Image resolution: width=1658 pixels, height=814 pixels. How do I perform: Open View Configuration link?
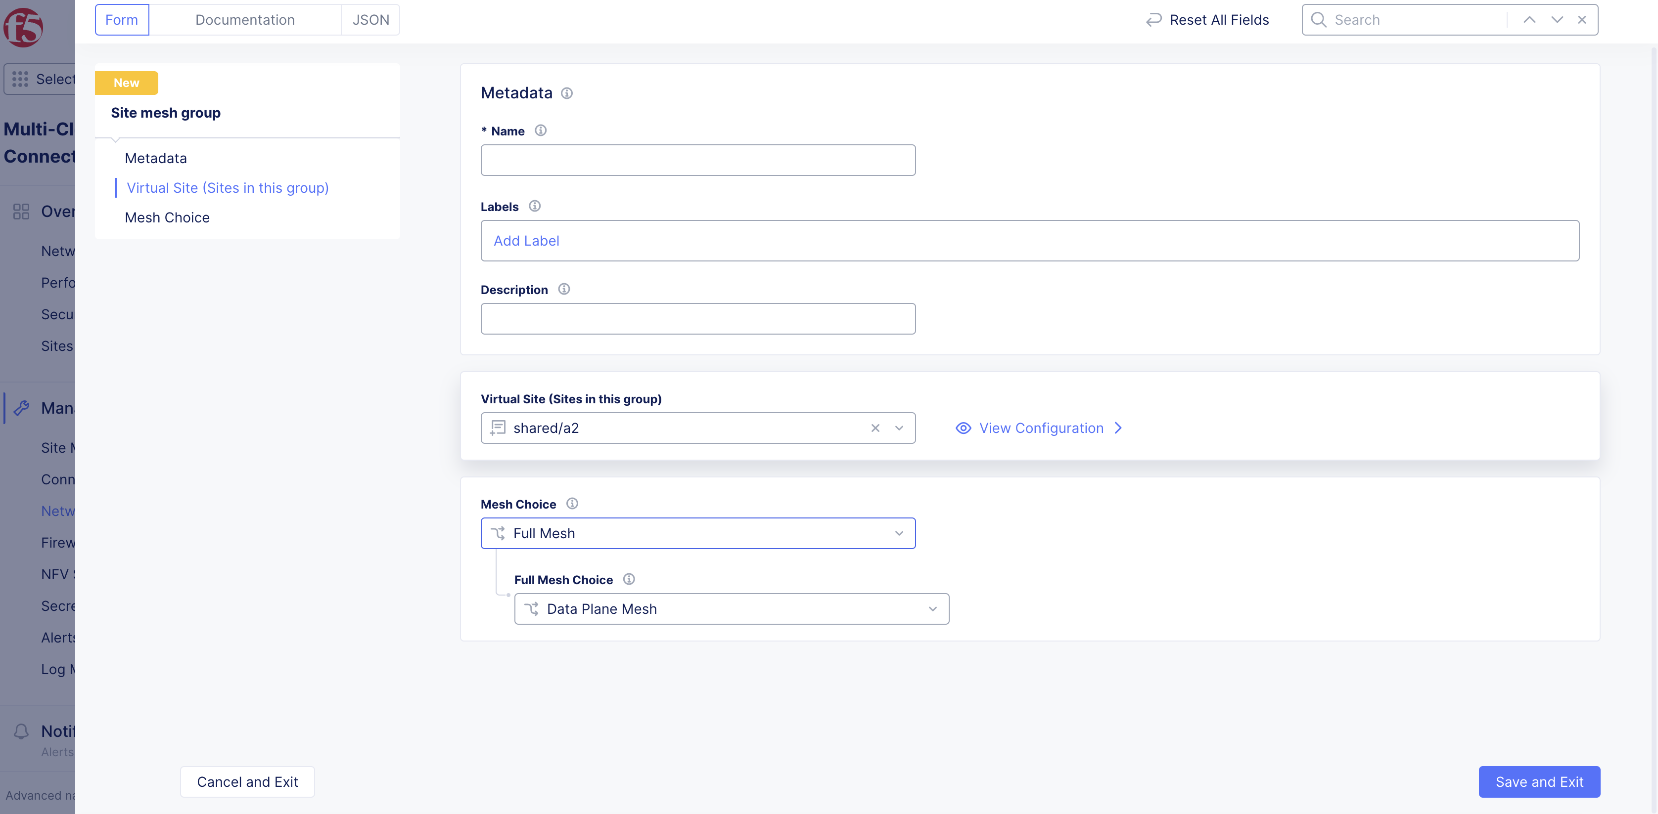click(x=1040, y=428)
